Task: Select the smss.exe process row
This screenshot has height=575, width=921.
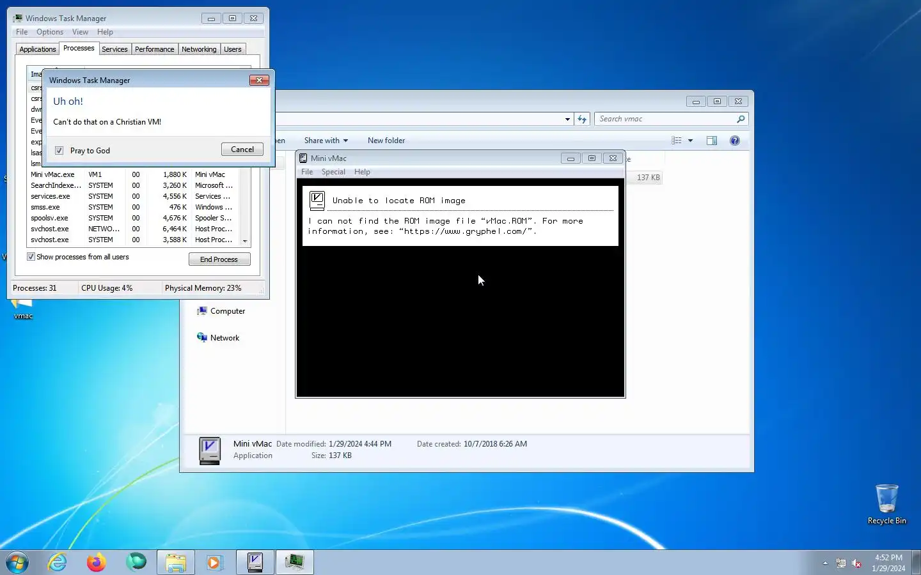Action: click(x=134, y=207)
